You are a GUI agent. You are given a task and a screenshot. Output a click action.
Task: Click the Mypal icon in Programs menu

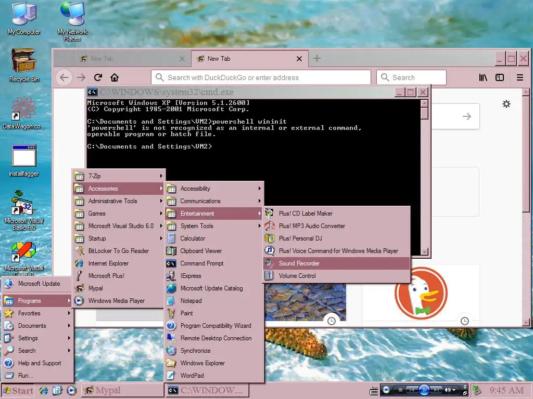click(x=79, y=288)
